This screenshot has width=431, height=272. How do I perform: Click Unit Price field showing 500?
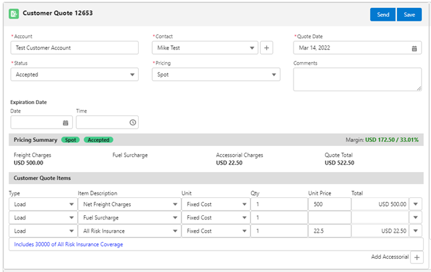(330, 204)
